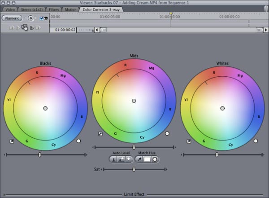Click copy from second clip back icon

click(11, 28)
